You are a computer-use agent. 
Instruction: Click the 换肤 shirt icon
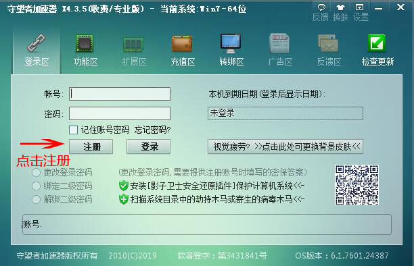(x=340, y=7)
